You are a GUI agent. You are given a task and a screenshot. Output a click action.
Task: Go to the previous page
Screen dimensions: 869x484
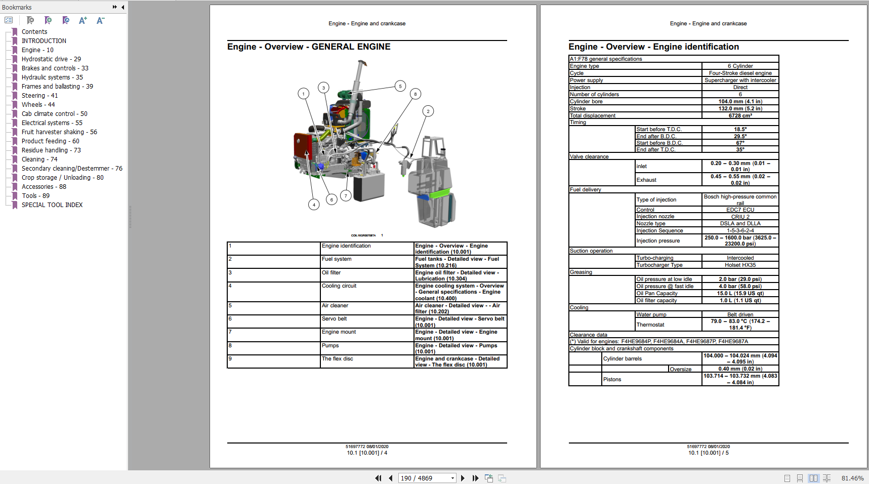[391, 478]
